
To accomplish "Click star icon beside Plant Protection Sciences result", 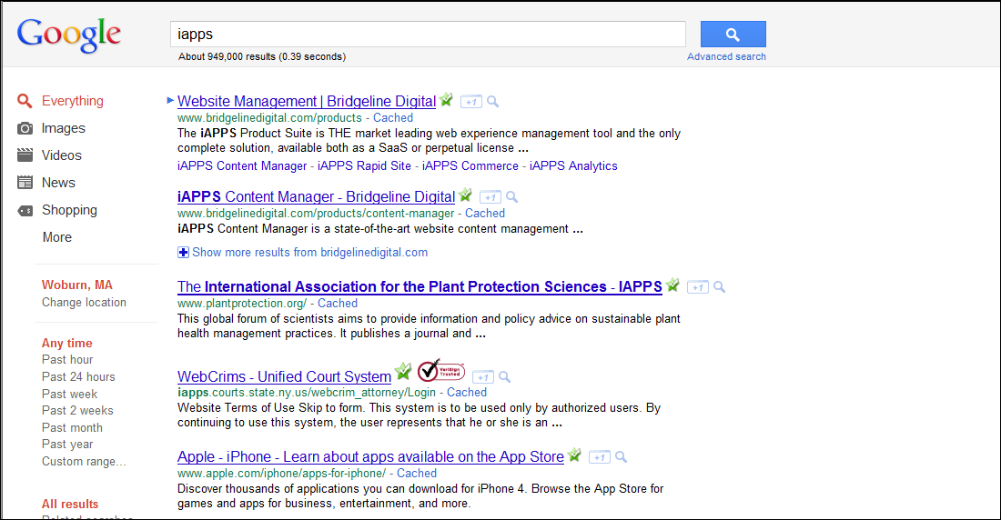I will (x=672, y=285).
